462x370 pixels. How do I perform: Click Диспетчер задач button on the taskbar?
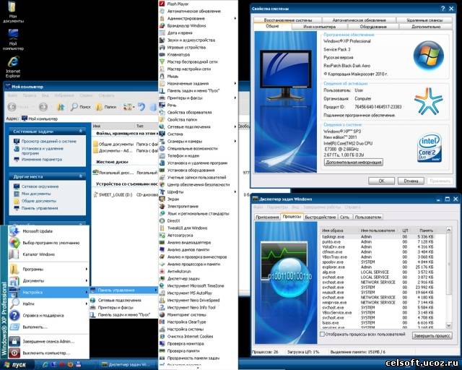pos(127,365)
